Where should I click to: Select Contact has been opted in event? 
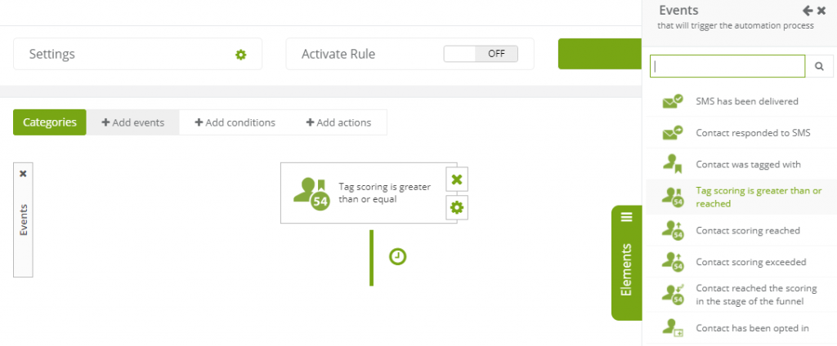741,328
